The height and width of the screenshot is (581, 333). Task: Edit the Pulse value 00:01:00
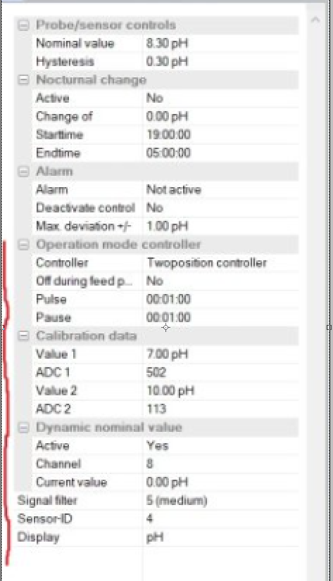tap(221, 299)
